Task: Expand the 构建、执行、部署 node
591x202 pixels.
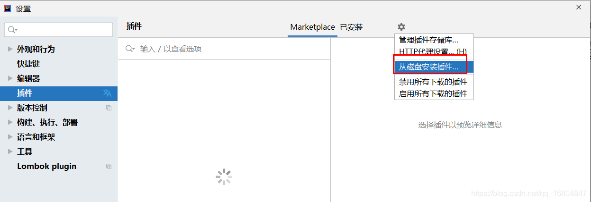Action: coord(10,122)
